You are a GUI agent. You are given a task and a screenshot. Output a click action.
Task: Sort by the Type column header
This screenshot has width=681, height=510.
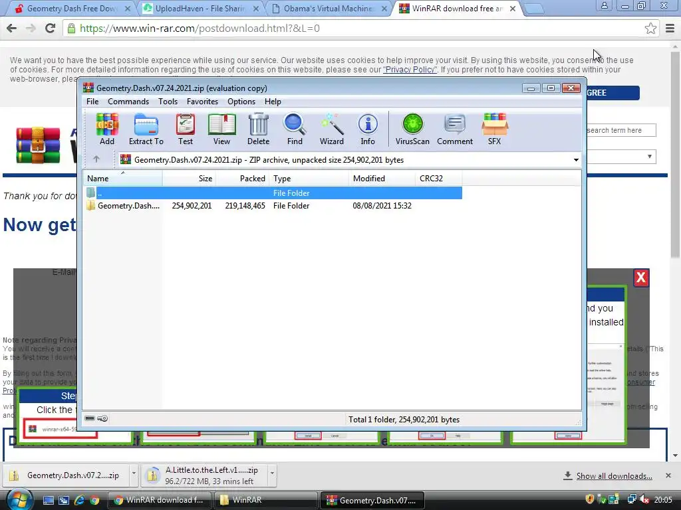(309, 178)
